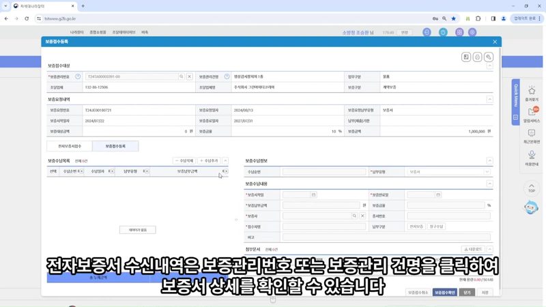The width and height of the screenshot is (546, 307).
Task: Click the 다운로드 button in 첨부문서
Action: 473,249
